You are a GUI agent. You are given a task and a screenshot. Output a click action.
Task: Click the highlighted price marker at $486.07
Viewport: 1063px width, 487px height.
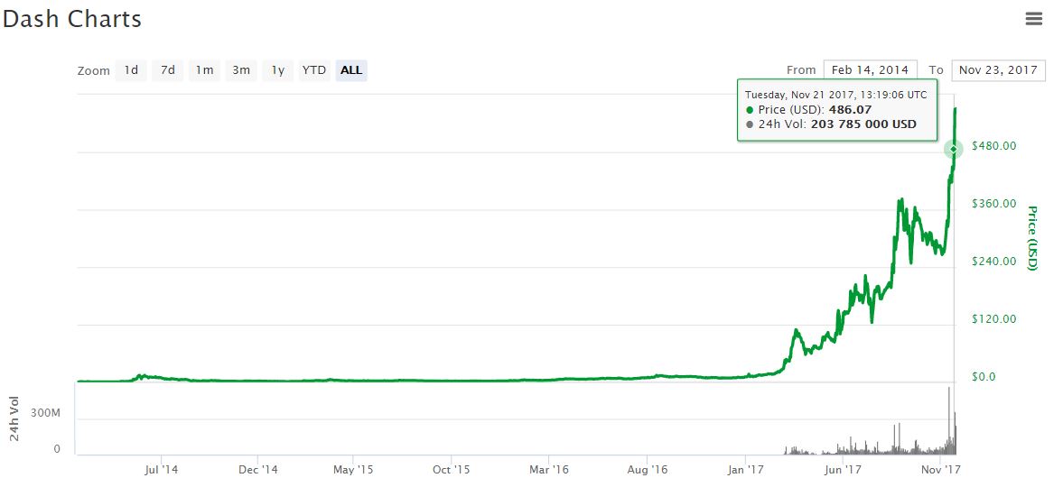pos(953,149)
